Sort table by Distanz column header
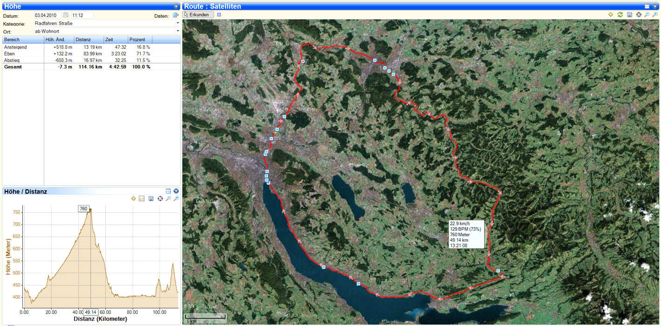Viewport: 661px width, 326px height. tap(88, 40)
